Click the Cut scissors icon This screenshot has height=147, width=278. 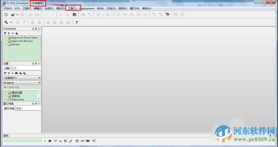pyautogui.click(x=61, y=15)
